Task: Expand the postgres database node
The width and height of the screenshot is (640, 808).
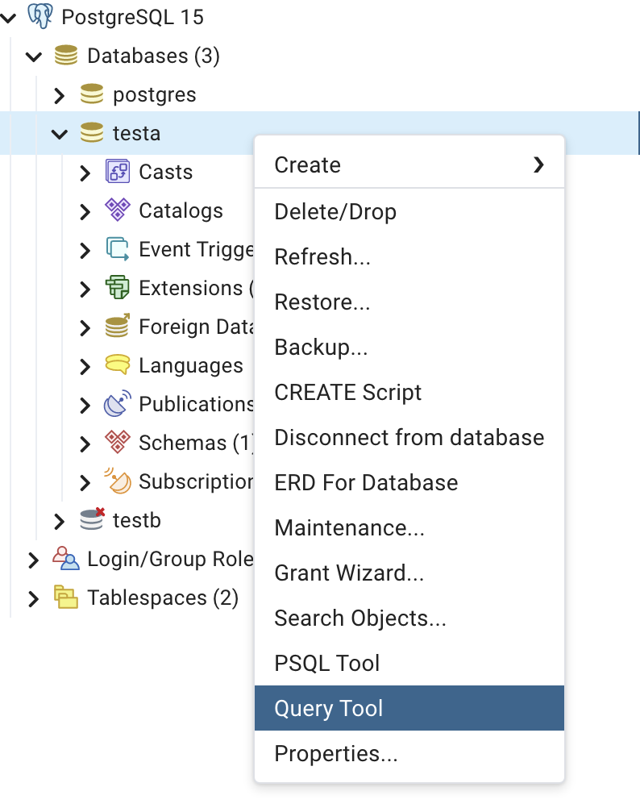Action: click(59, 95)
